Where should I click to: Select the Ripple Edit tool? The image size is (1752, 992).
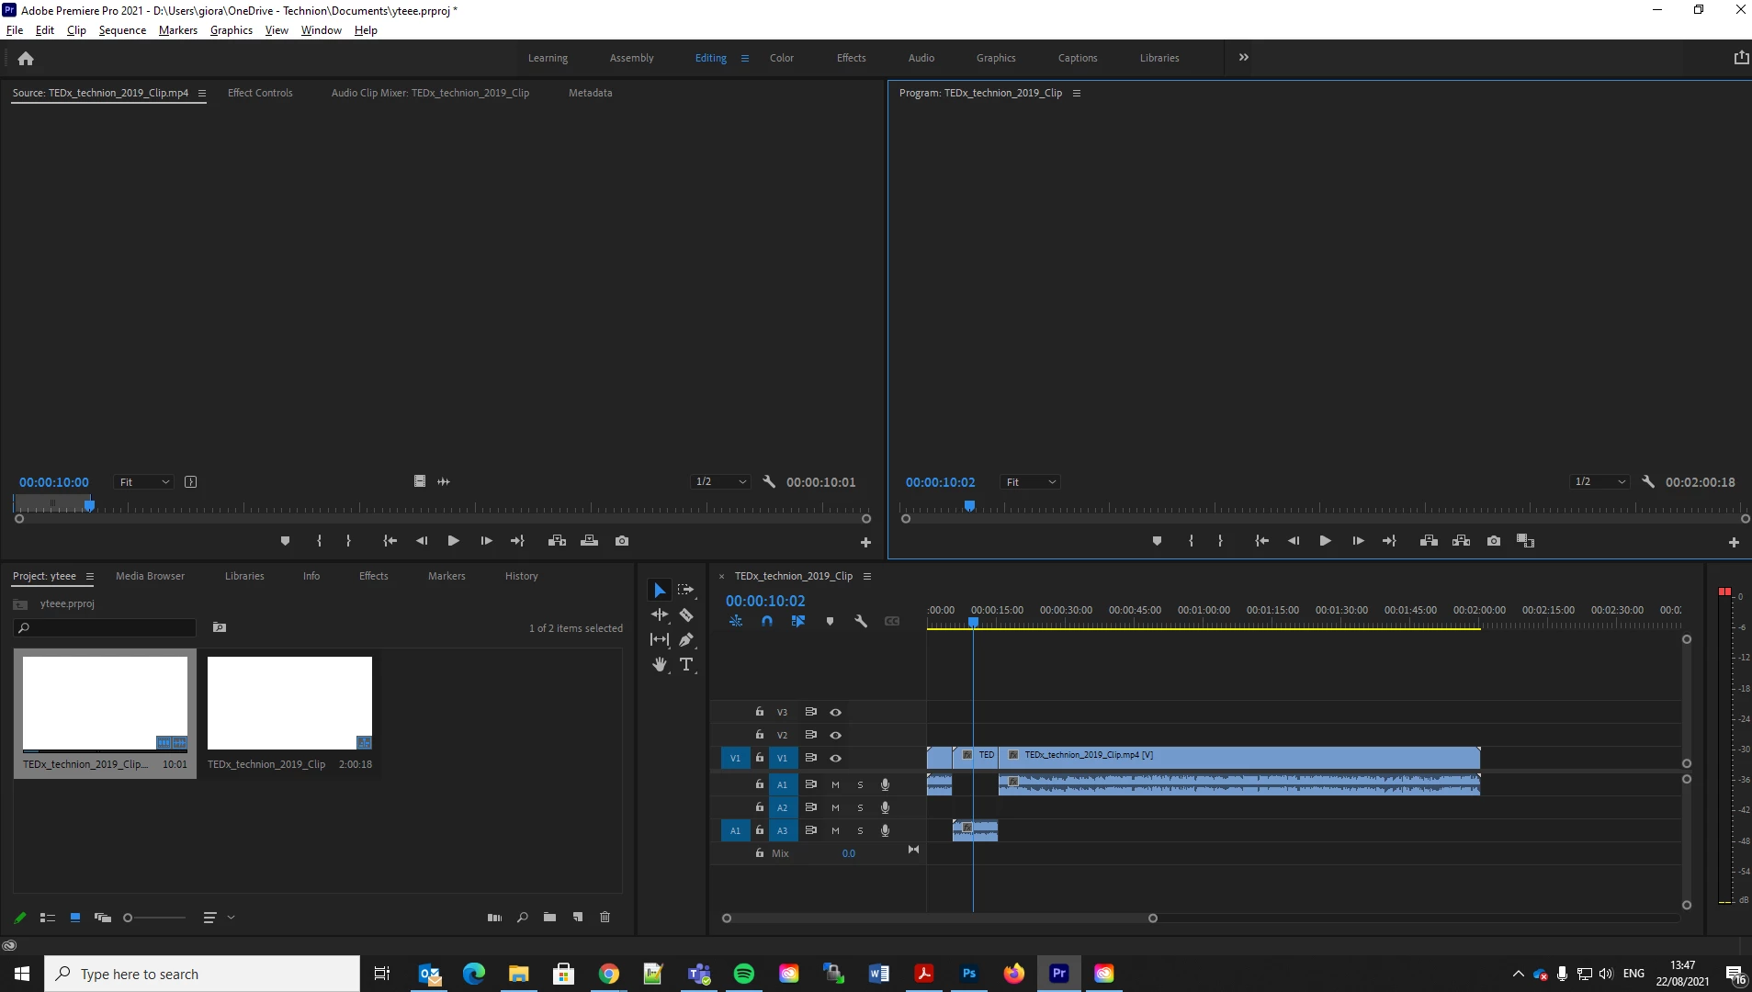click(x=660, y=614)
